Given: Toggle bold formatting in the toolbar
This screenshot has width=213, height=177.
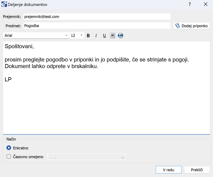Looking at the screenshot, I should (x=88, y=36).
